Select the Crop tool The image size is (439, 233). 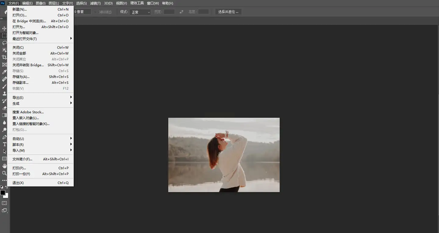(4, 57)
